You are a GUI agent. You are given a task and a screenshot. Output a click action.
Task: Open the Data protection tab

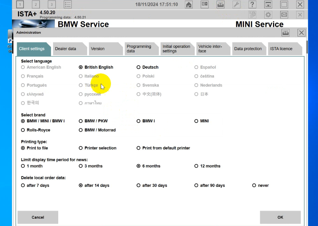pos(249,49)
